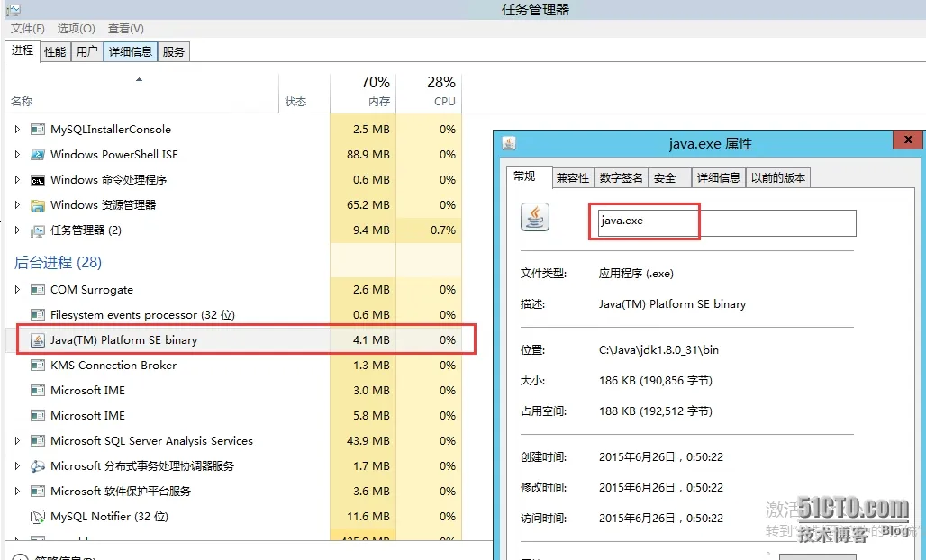The height and width of the screenshot is (560, 926).
Task: Click the 0.7% CPU value
Action: pos(443,230)
